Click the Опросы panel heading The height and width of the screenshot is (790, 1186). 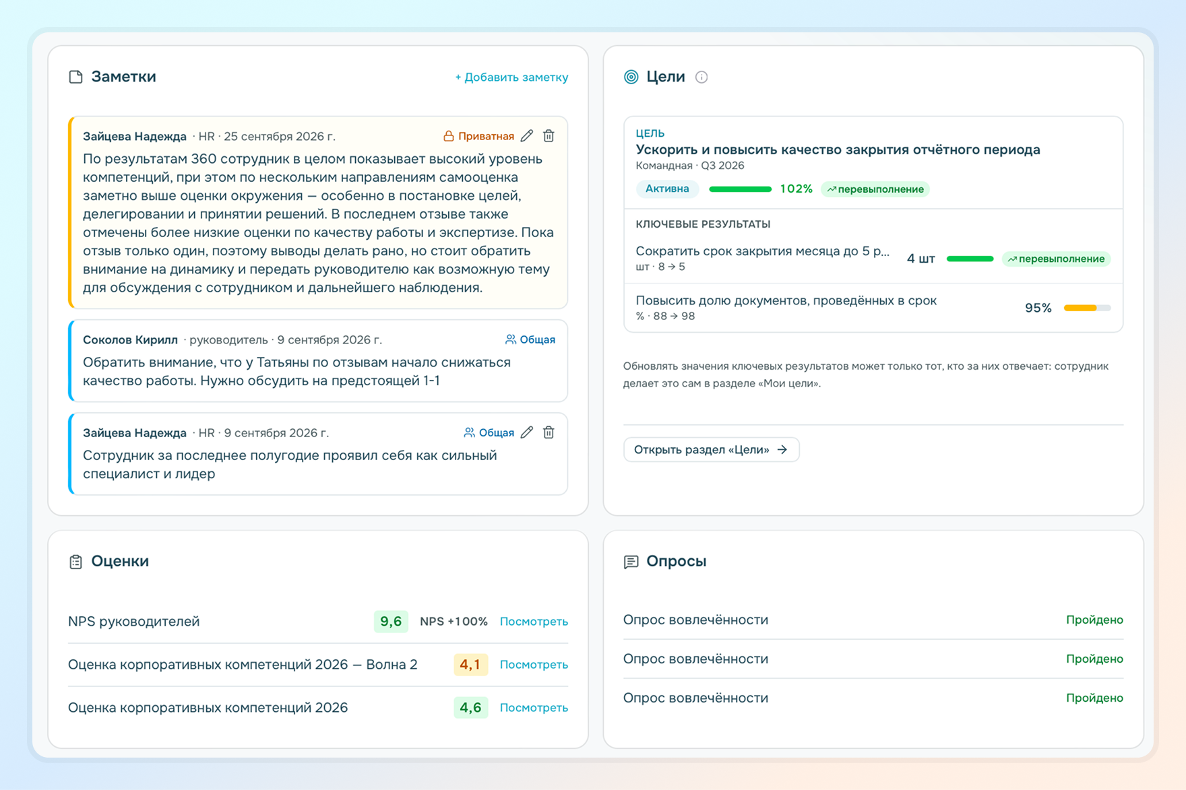coord(676,561)
